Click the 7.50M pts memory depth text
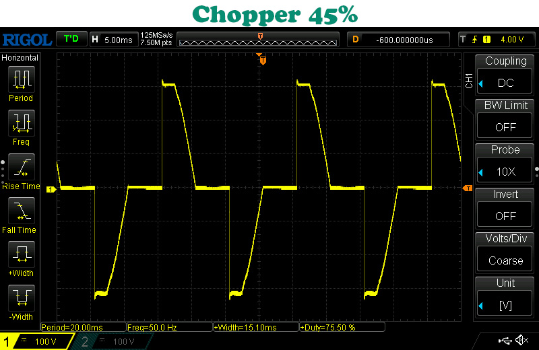Screen dimensions: 539x350 (156, 42)
